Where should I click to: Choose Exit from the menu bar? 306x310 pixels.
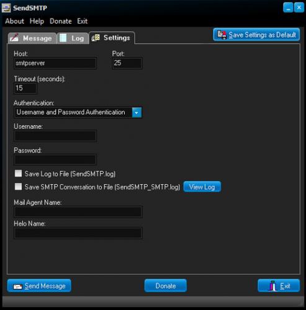[x=83, y=21]
